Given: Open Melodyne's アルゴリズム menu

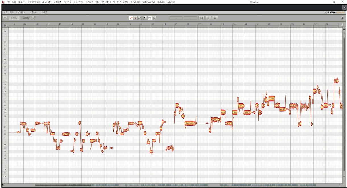Looking at the screenshot, I should coord(20,12).
